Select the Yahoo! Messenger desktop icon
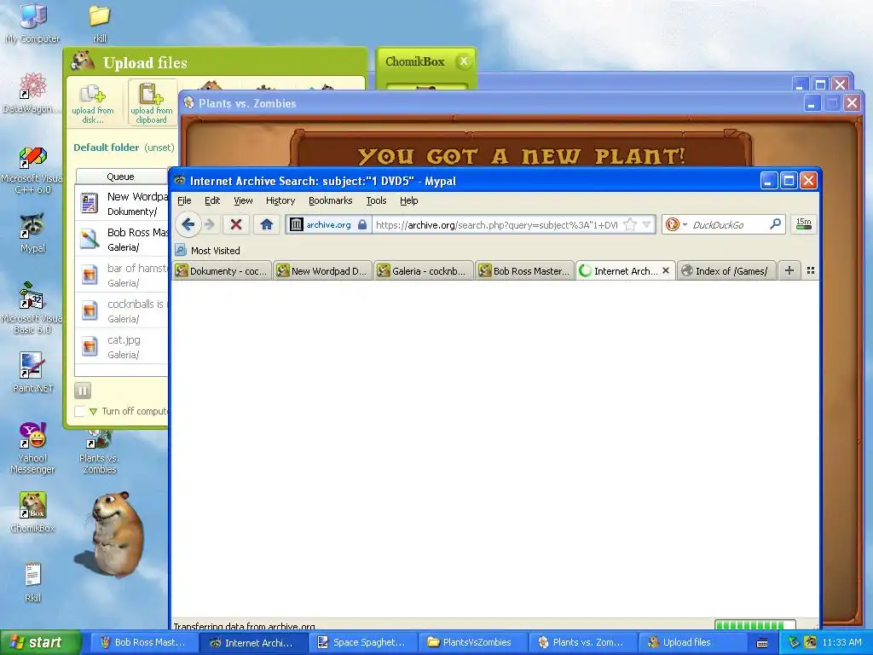 [x=33, y=448]
